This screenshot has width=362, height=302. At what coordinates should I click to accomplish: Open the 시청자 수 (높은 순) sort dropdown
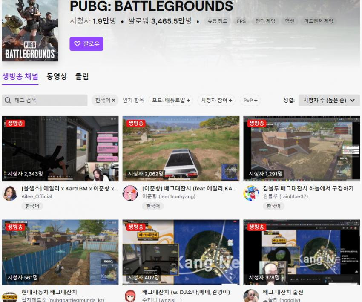pyautogui.click(x=329, y=100)
